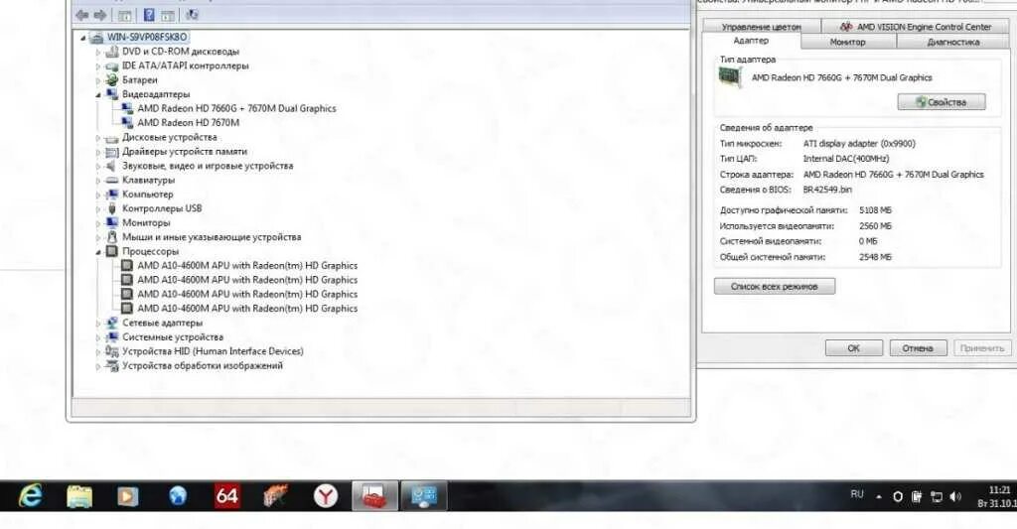The image size is (1017, 529).
Task: Click the Отмена button
Action: (918, 348)
